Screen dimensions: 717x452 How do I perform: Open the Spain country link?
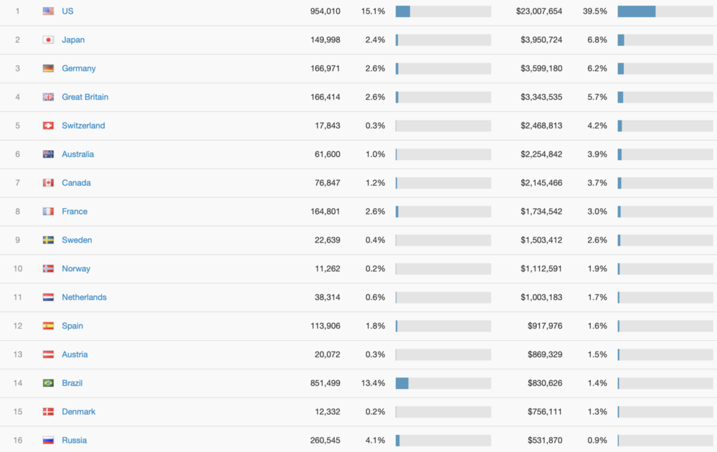tap(72, 326)
